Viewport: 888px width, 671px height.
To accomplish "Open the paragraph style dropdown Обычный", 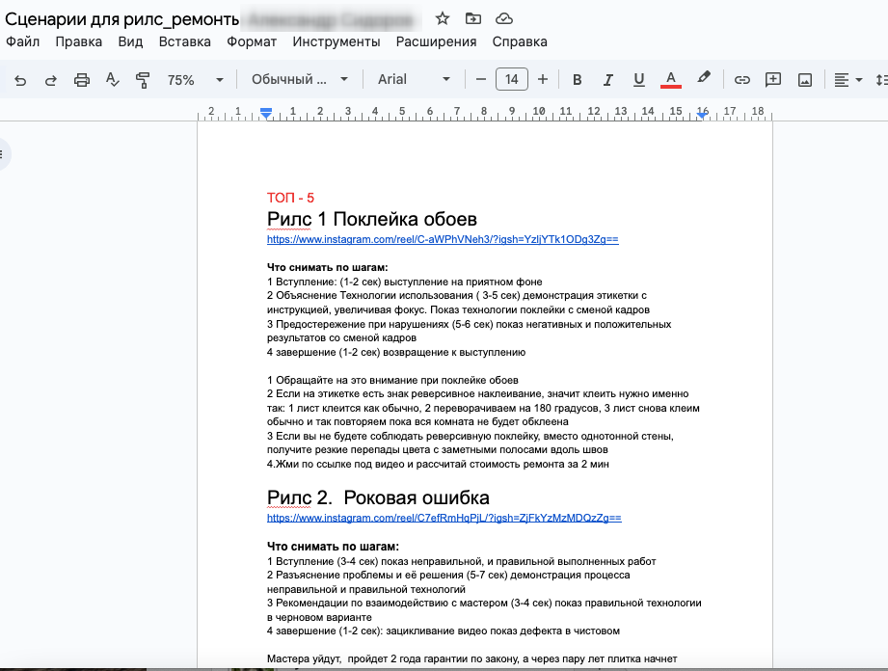I will [300, 79].
